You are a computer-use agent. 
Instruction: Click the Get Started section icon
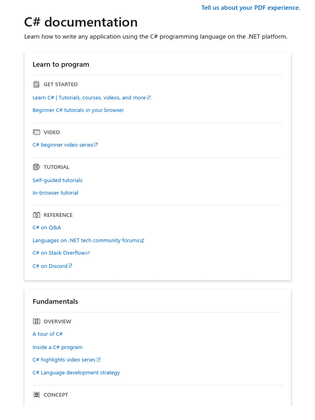click(x=36, y=84)
